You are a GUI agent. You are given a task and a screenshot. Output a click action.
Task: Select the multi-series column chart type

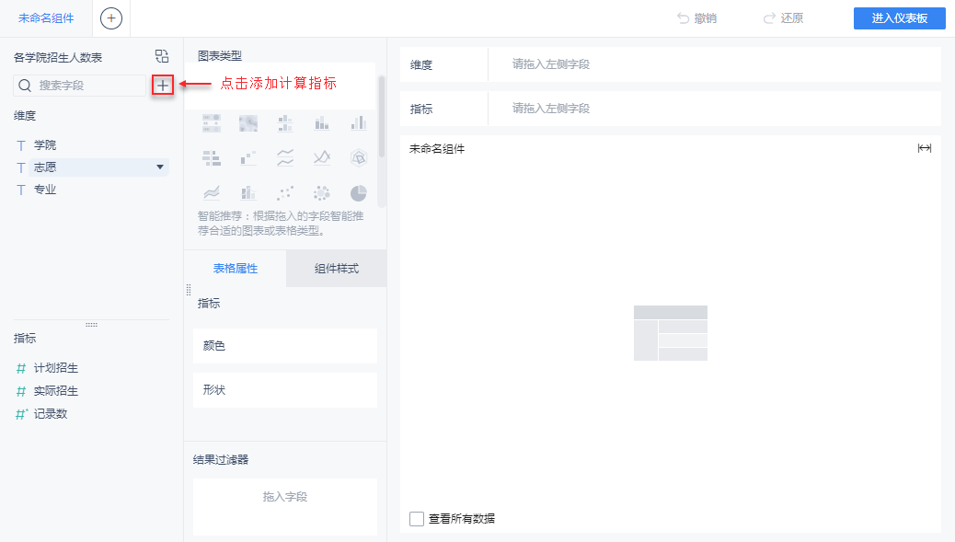tap(359, 123)
